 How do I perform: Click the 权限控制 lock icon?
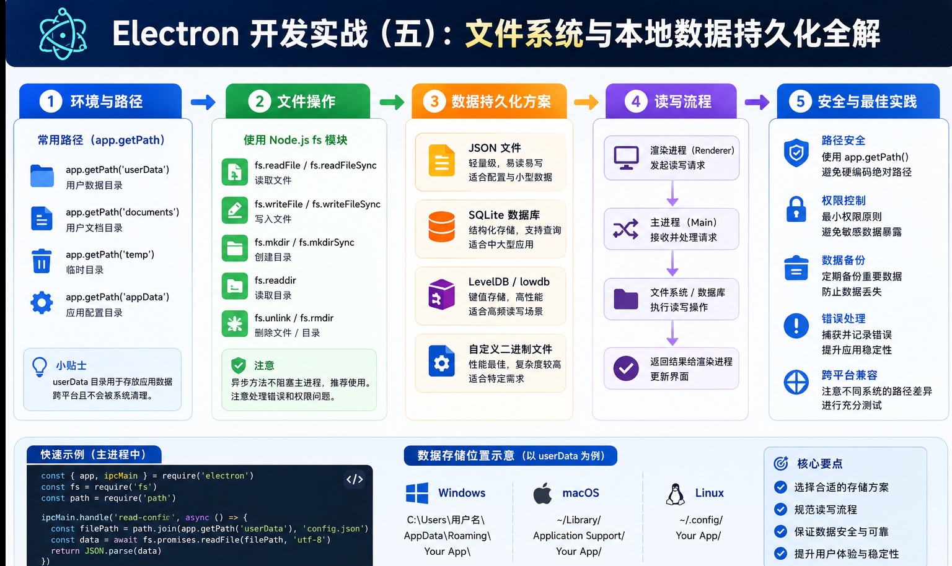[x=796, y=209]
